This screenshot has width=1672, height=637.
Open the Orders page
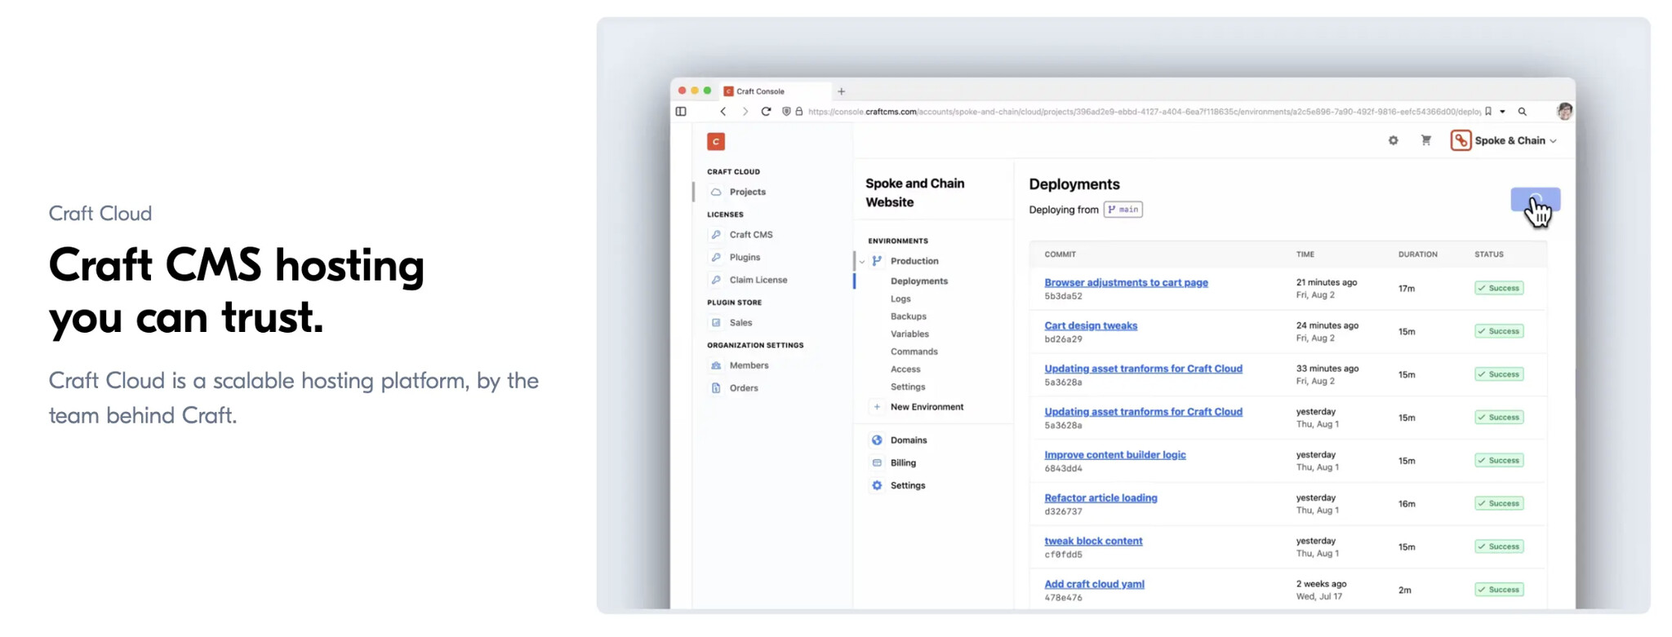tap(744, 388)
